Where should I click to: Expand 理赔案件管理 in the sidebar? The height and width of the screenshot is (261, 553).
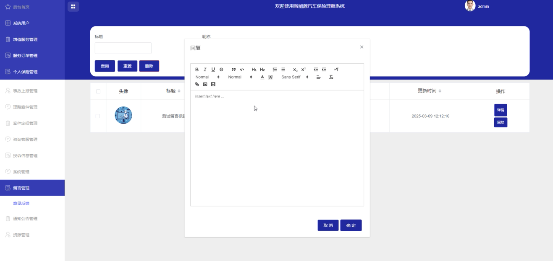(x=32, y=107)
